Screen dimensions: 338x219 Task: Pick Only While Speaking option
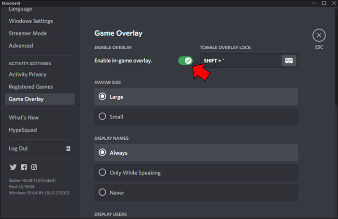click(x=102, y=173)
